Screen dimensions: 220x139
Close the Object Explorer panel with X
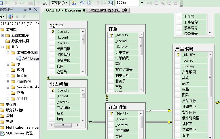(x=36, y=10)
